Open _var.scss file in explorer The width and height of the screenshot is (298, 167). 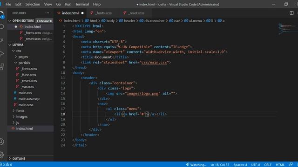[30, 87]
